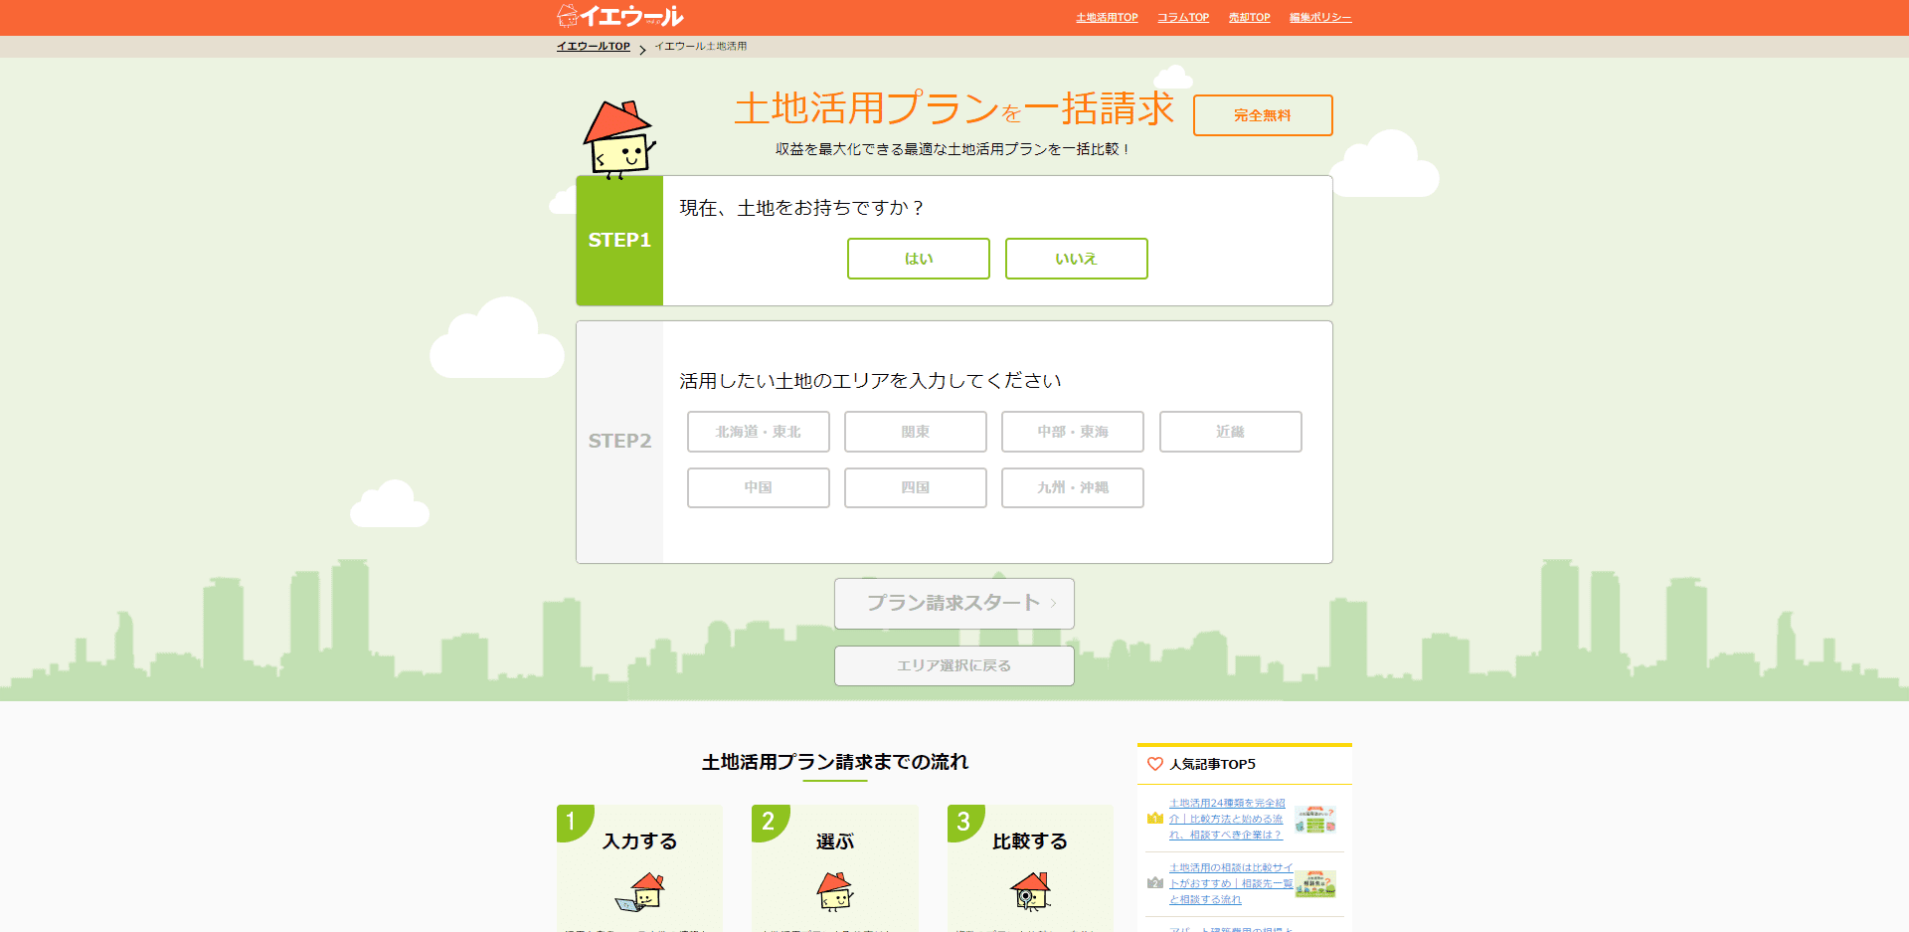The image size is (1909, 932).
Task: Click the laptop house icon in step 1
Action: point(640,891)
